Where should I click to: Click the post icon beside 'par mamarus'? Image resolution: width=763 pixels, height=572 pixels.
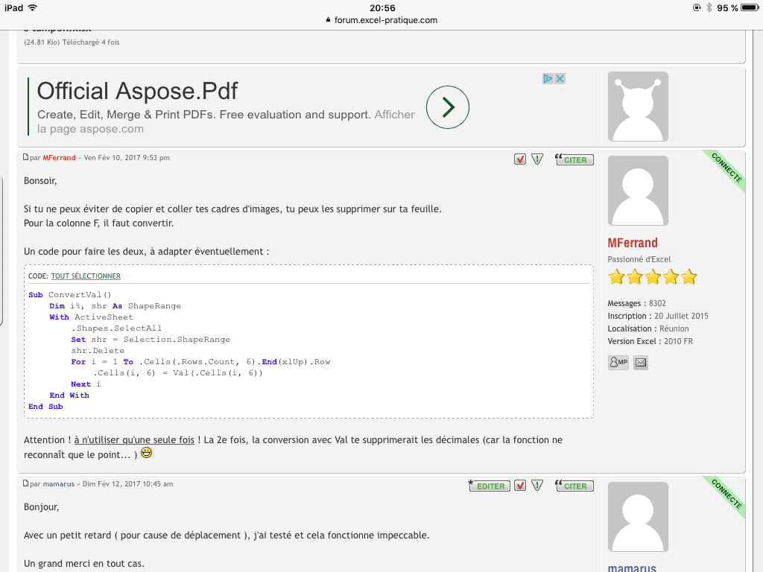tap(26, 483)
